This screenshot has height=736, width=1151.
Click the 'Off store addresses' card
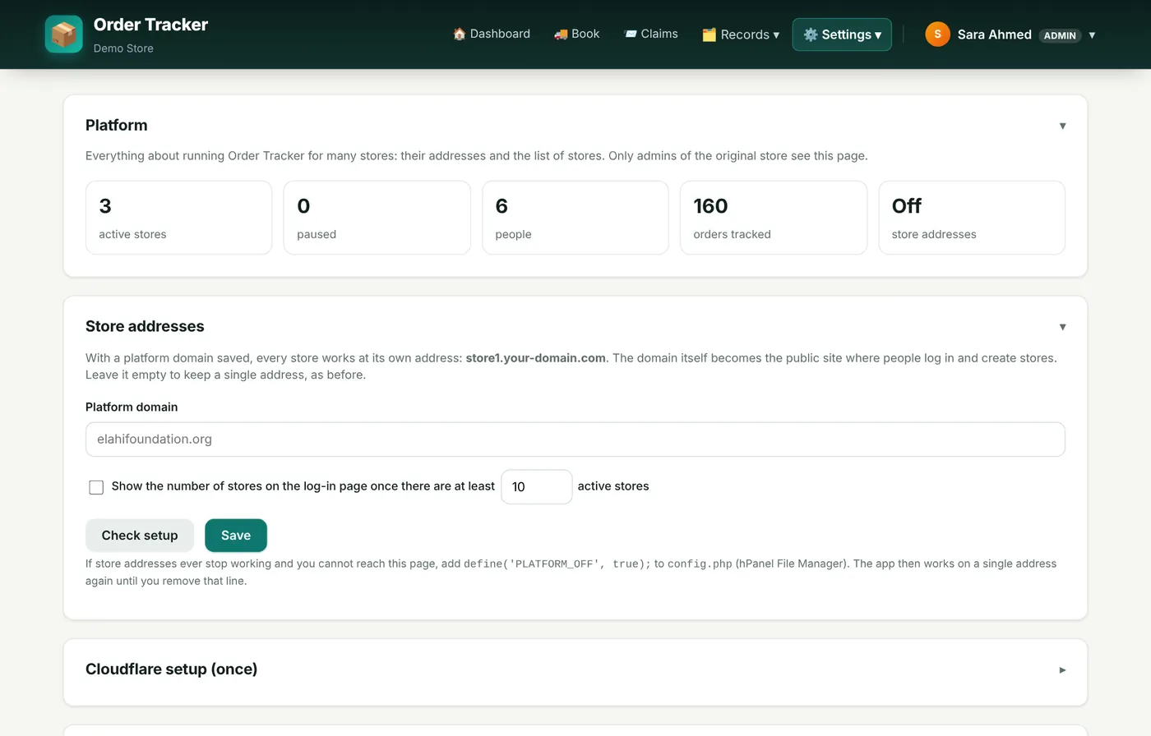tap(972, 218)
